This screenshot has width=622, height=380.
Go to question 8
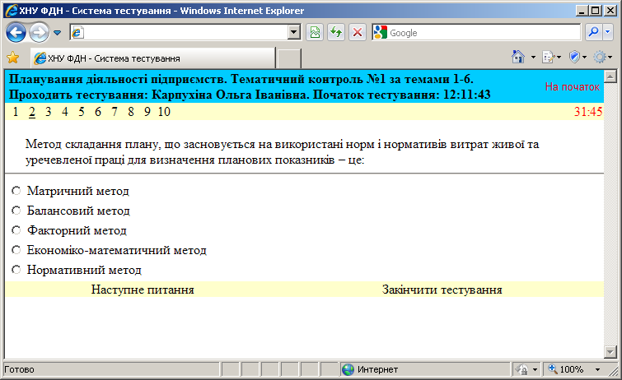coord(130,112)
